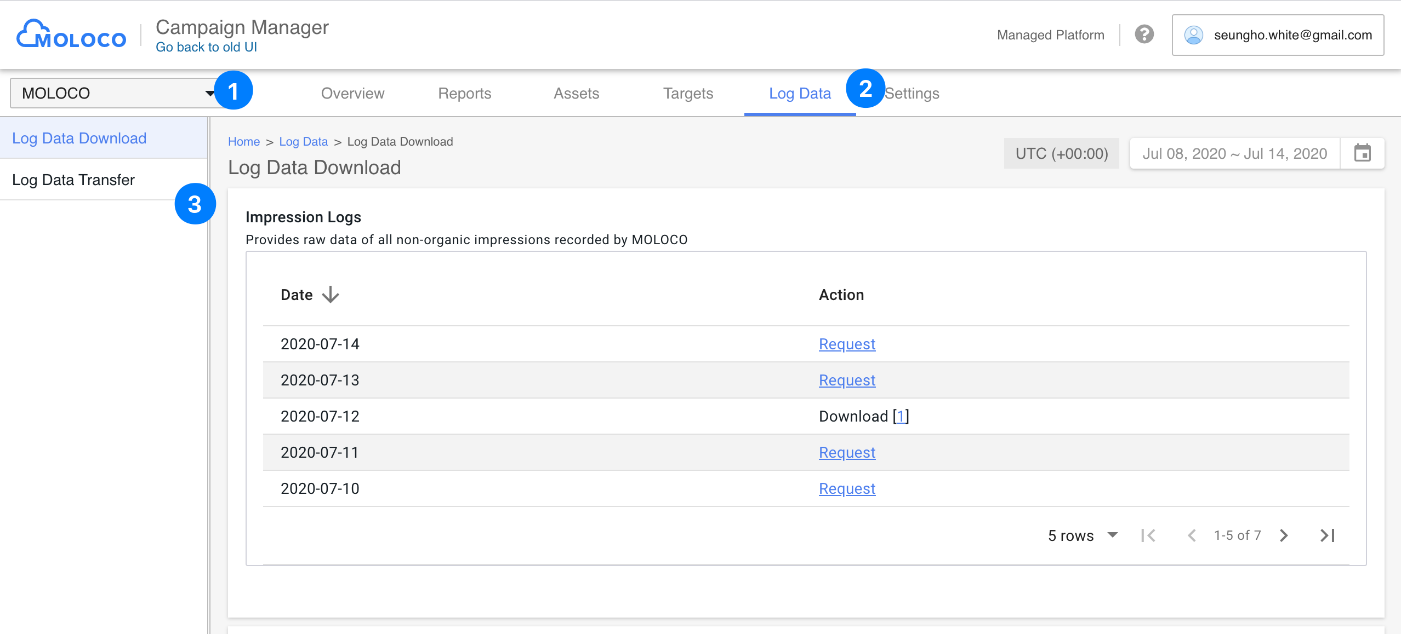1401x634 pixels.
Task: Download log file [1] for 2020-07-12
Action: [x=901, y=416]
